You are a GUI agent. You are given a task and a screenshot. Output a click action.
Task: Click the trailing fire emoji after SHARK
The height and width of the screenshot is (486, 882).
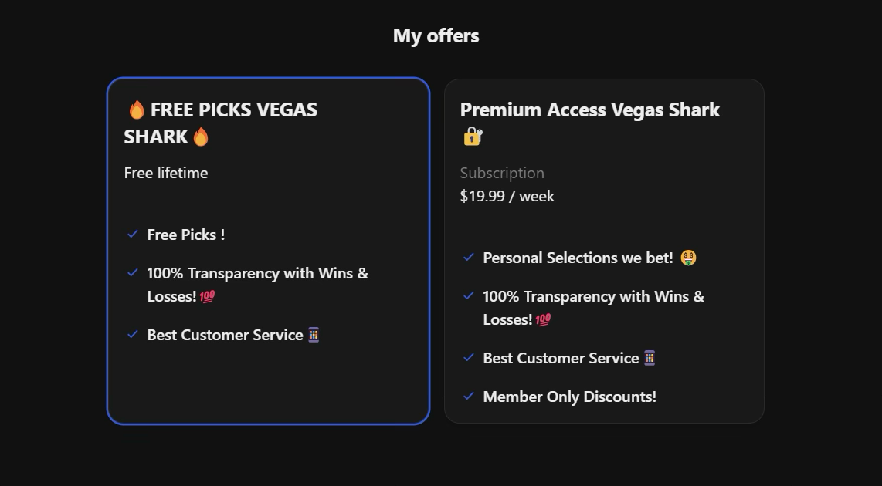pos(199,136)
